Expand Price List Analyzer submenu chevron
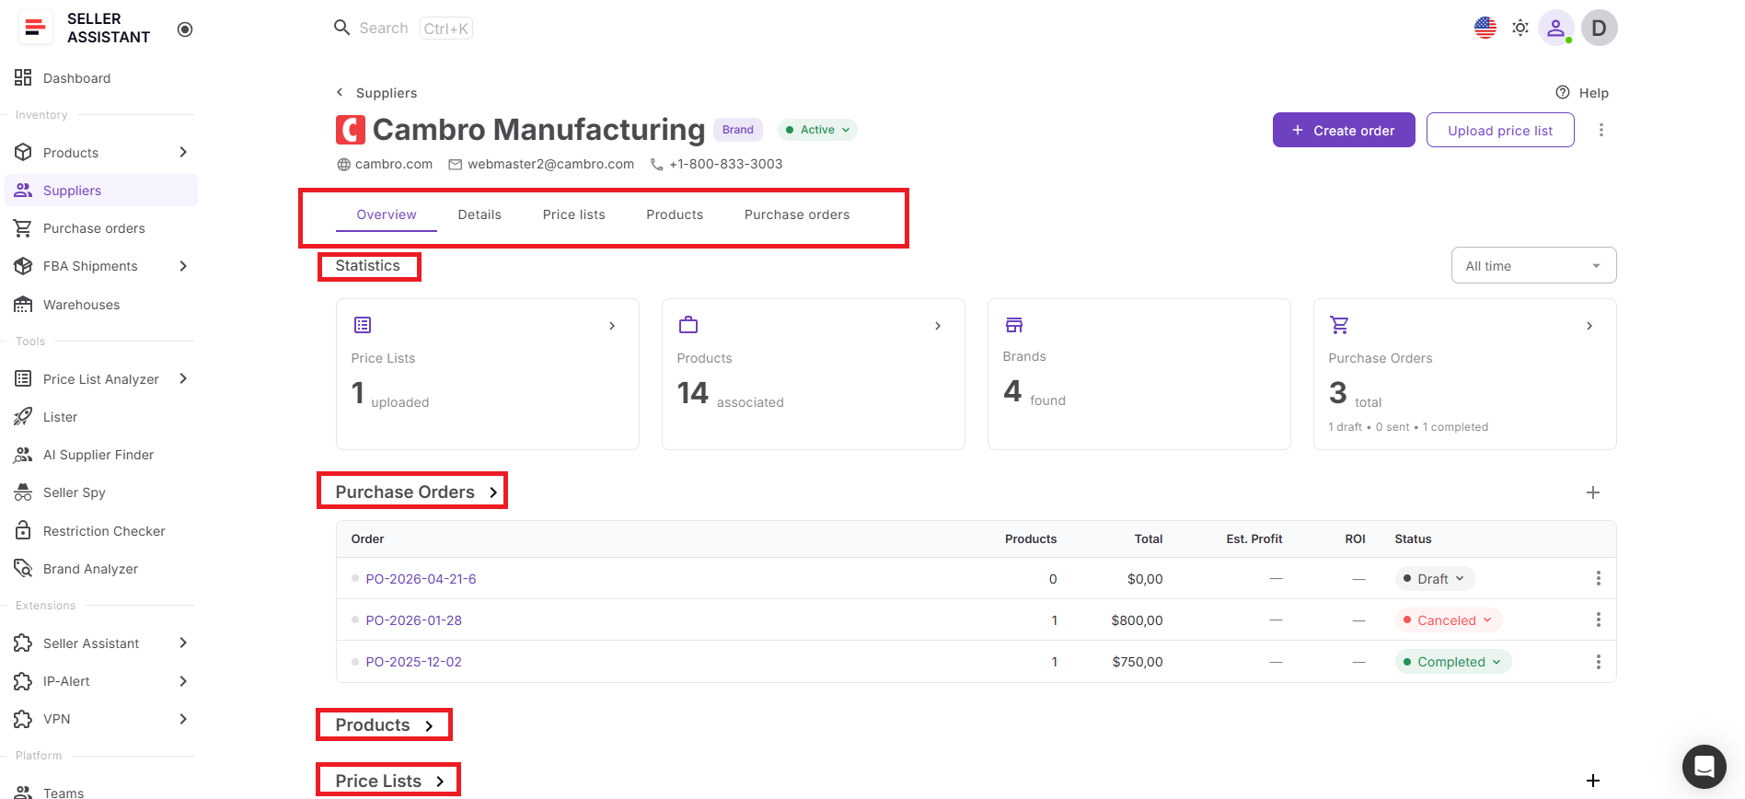This screenshot has height=799, width=1745. (183, 379)
